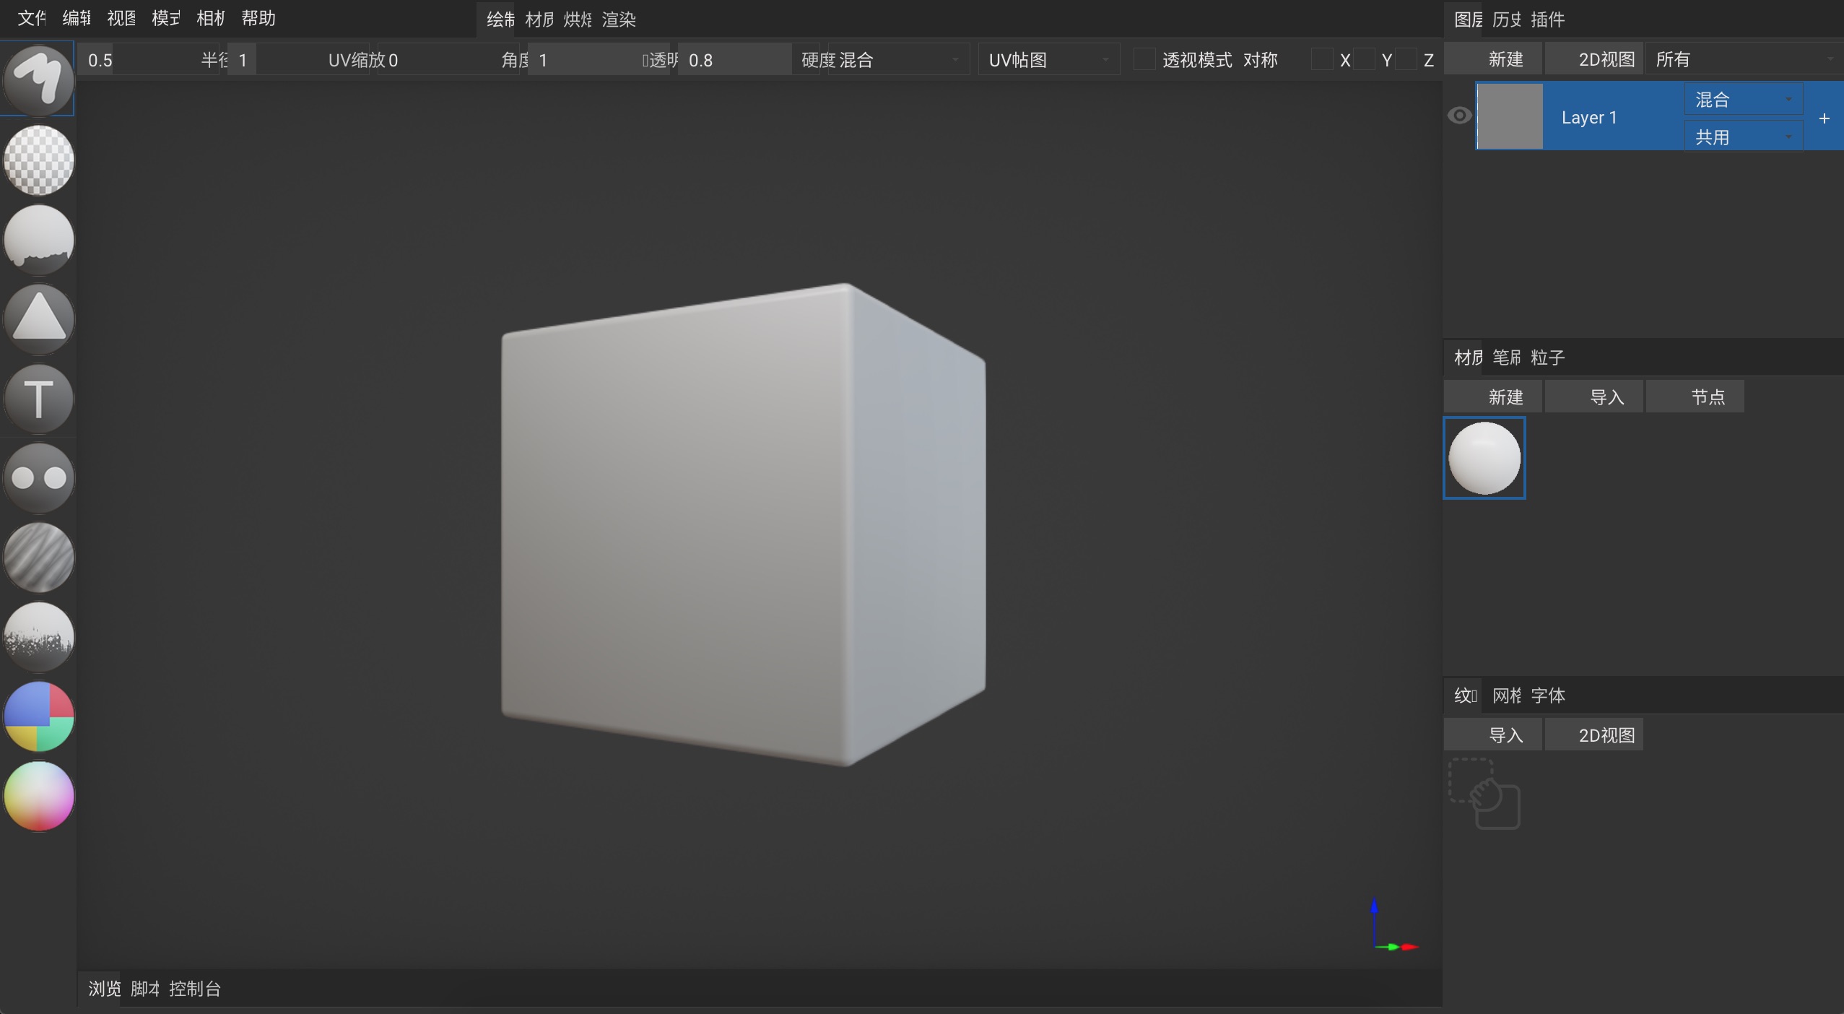Open Layer 1's 混合 blend mode dropdown
The height and width of the screenshot is (1014, 1844).
[x=1743, y=99]
